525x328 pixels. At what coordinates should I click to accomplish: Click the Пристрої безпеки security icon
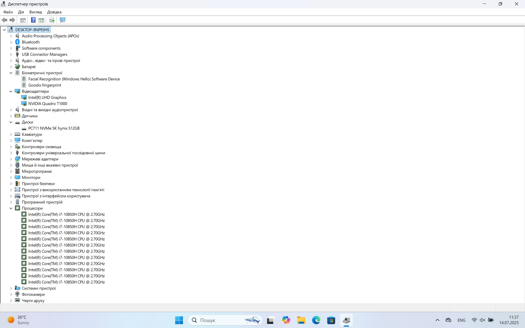click(17, 184)
